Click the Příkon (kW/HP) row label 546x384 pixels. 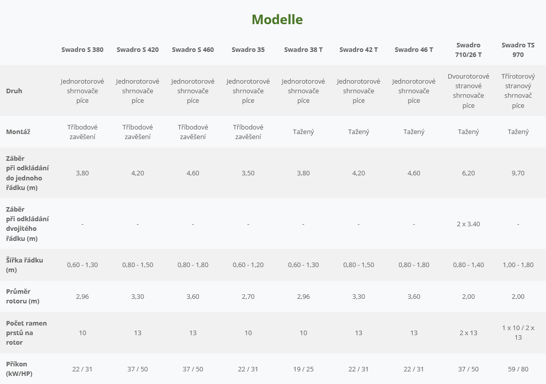tap(19, 369)
